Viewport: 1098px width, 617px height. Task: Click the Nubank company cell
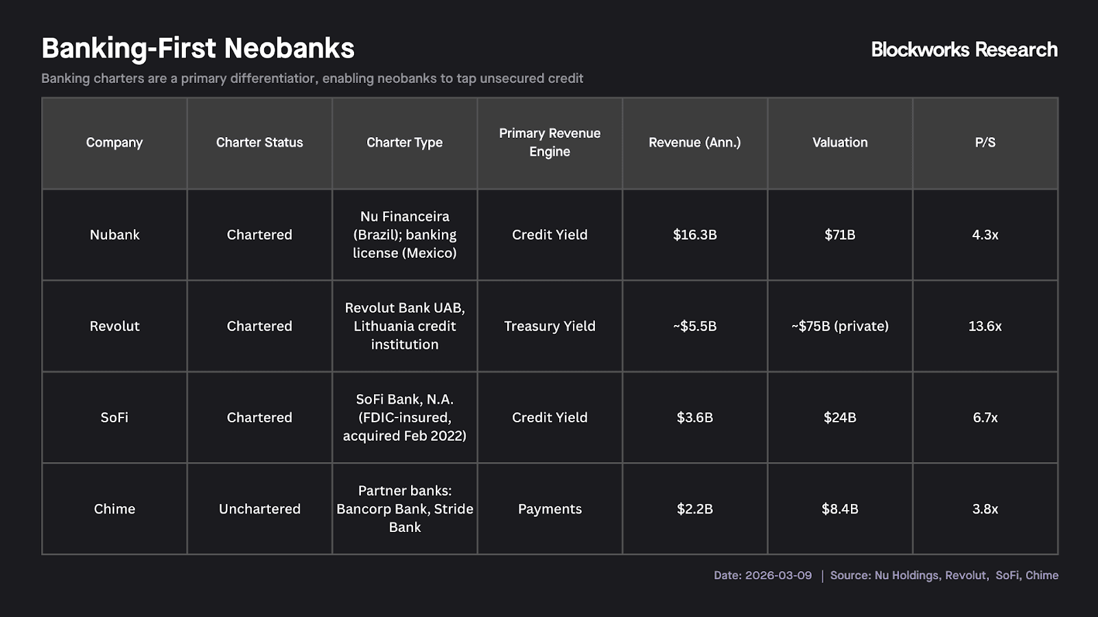(115, 234)
